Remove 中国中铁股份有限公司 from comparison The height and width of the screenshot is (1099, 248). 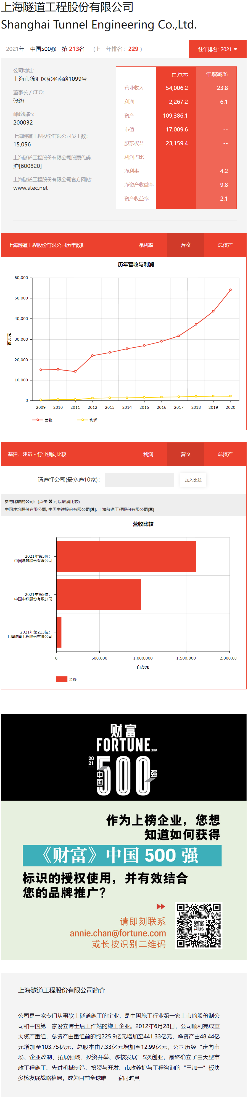pyautogui.click(x=93, y=510)
